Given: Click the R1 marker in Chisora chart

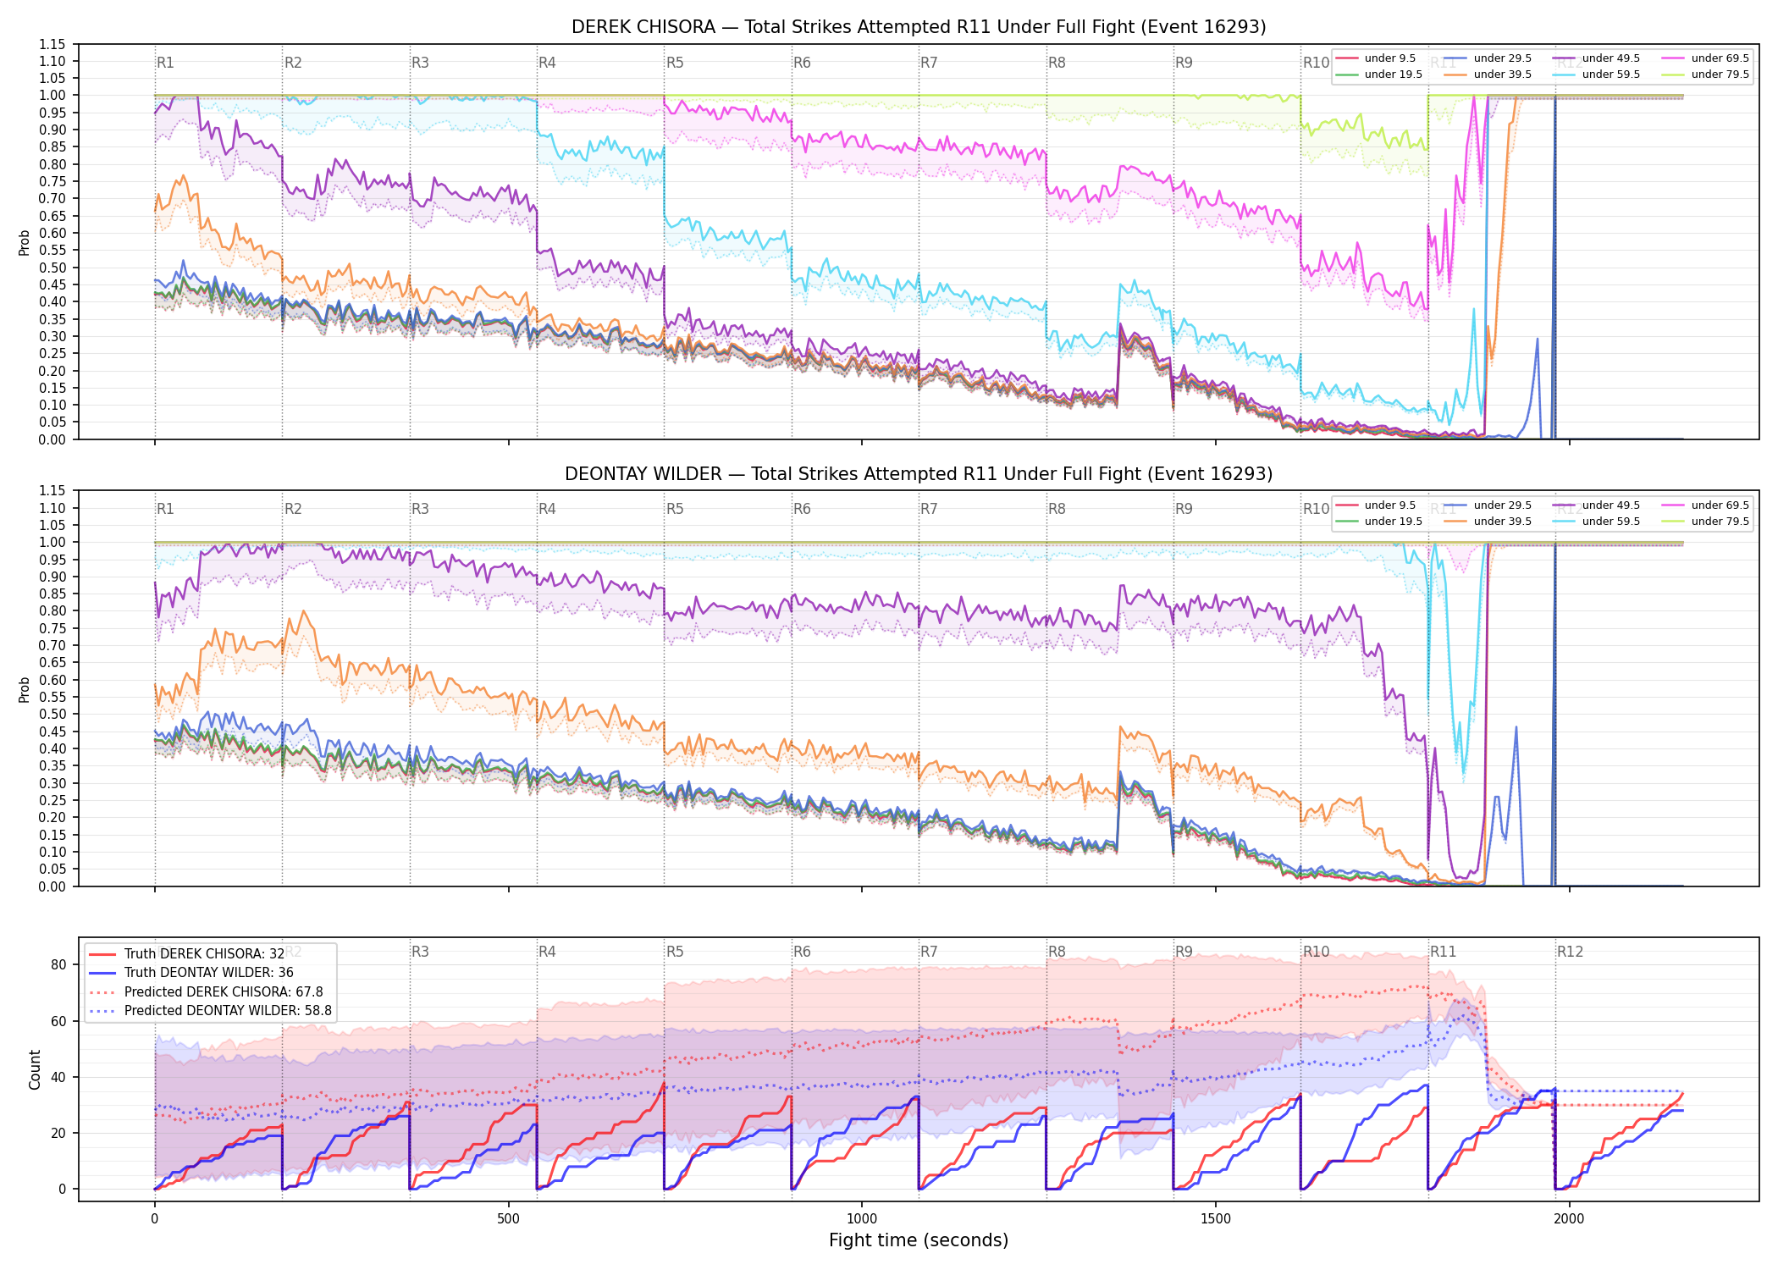Looking at the screenshot, I should 165,63.
